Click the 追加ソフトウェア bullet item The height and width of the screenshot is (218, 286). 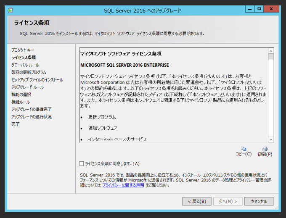click(103, 128)
